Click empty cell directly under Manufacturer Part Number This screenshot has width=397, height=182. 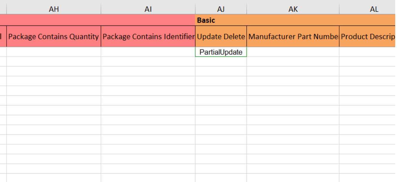pos(293,52)
